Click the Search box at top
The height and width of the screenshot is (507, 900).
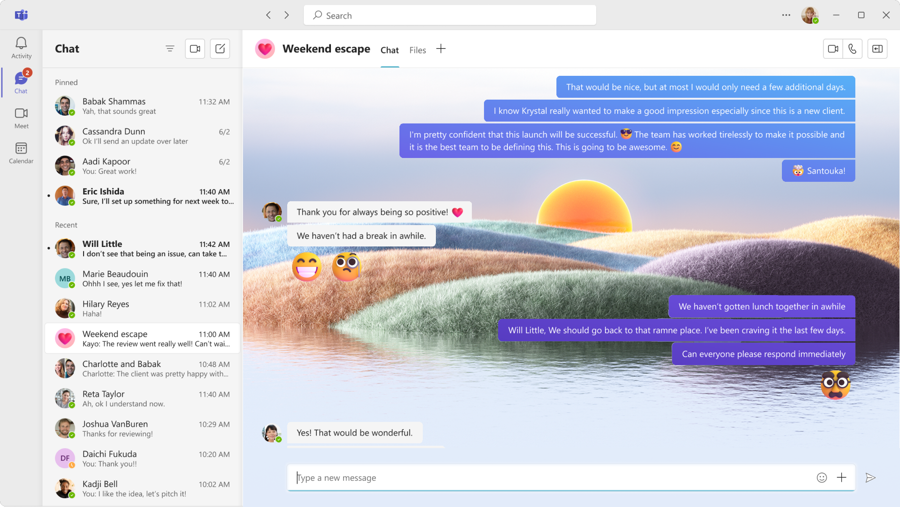[x=450, y=15]
